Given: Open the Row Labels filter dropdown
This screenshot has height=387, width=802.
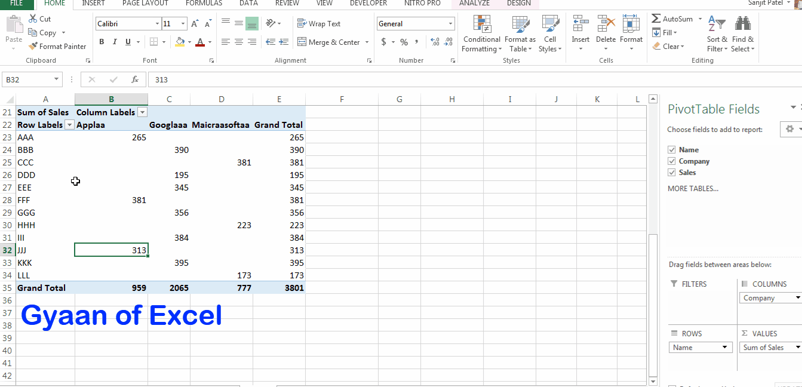Looking at the screenshot, I should 69,125.
